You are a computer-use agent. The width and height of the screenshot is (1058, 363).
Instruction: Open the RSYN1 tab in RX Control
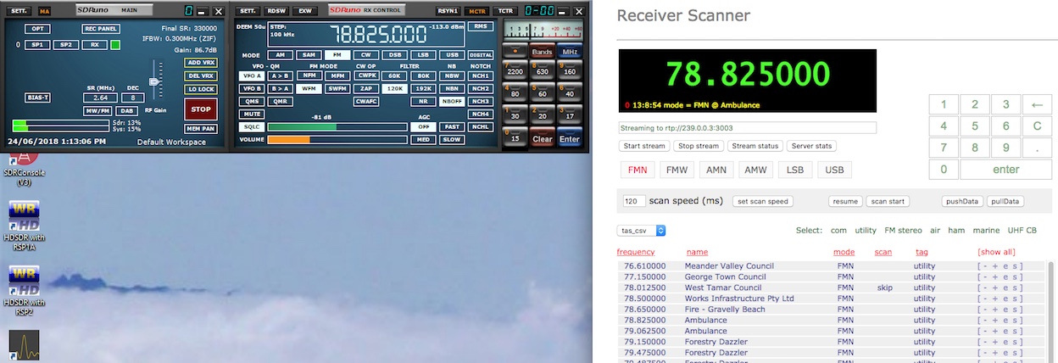tap(448, 11)
